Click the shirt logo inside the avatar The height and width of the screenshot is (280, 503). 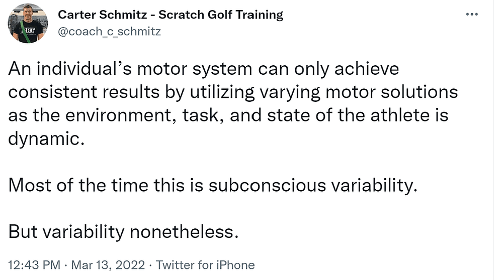28,30
